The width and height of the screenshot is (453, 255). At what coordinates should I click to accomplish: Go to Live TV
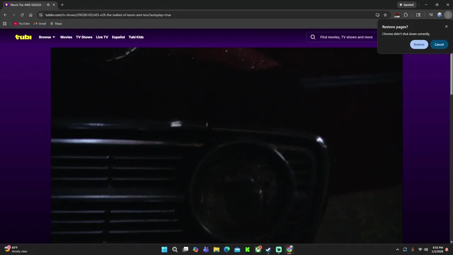pos(102,37)
